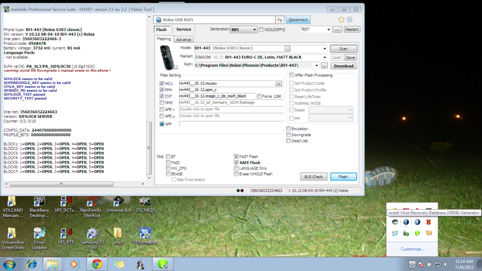Launch SDFormatter from desktop

click(145, 236)
